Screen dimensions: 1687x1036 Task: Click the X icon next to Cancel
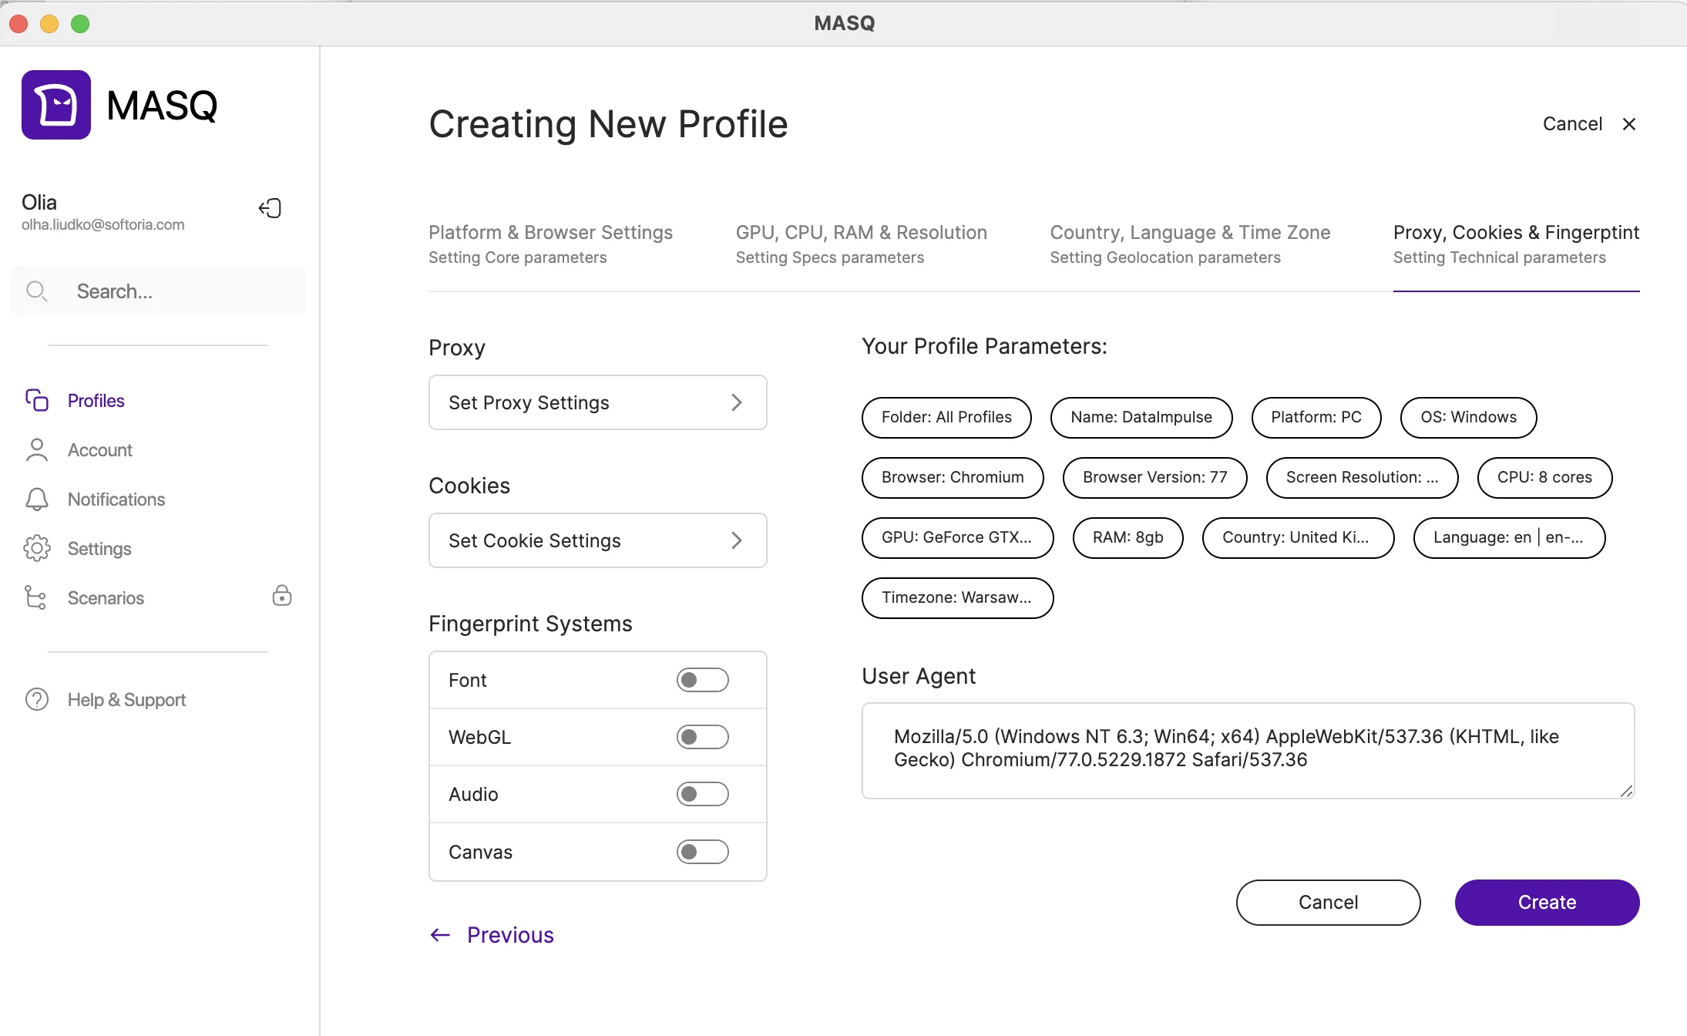coord(1628,124)
